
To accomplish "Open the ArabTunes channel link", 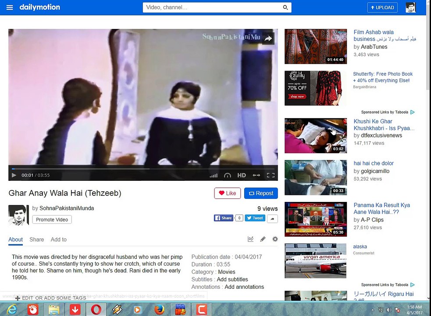I will (x=374, y=47).
